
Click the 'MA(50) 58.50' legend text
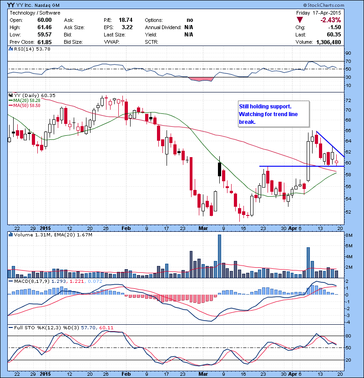pyautogui.click(x=27, y=105)
